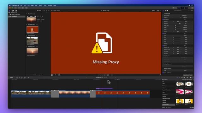This screenshot has width=202, height=113.
Task: Click the viewer play button
Action: (x=98, y=75)
